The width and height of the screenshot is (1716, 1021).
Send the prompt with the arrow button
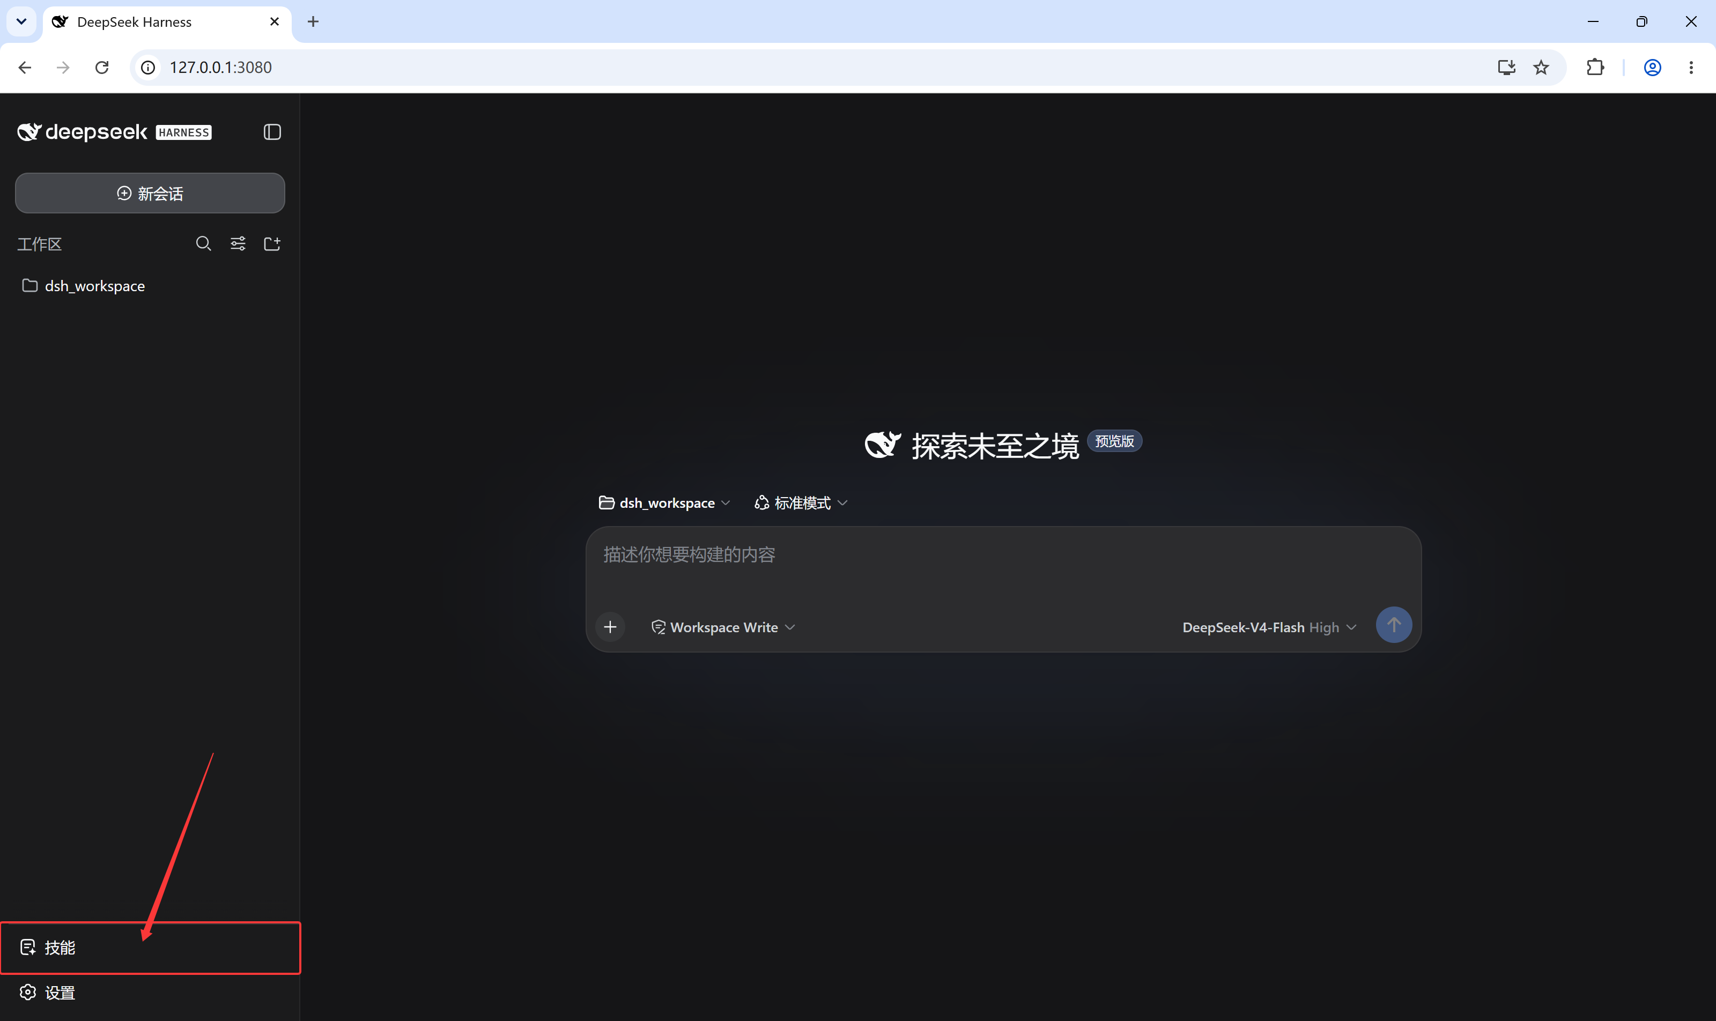click(1393, 625)
